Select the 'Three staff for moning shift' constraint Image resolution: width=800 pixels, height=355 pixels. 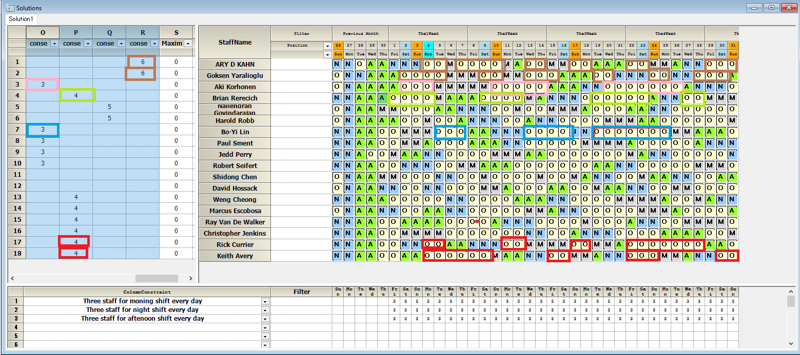point(143,301)
